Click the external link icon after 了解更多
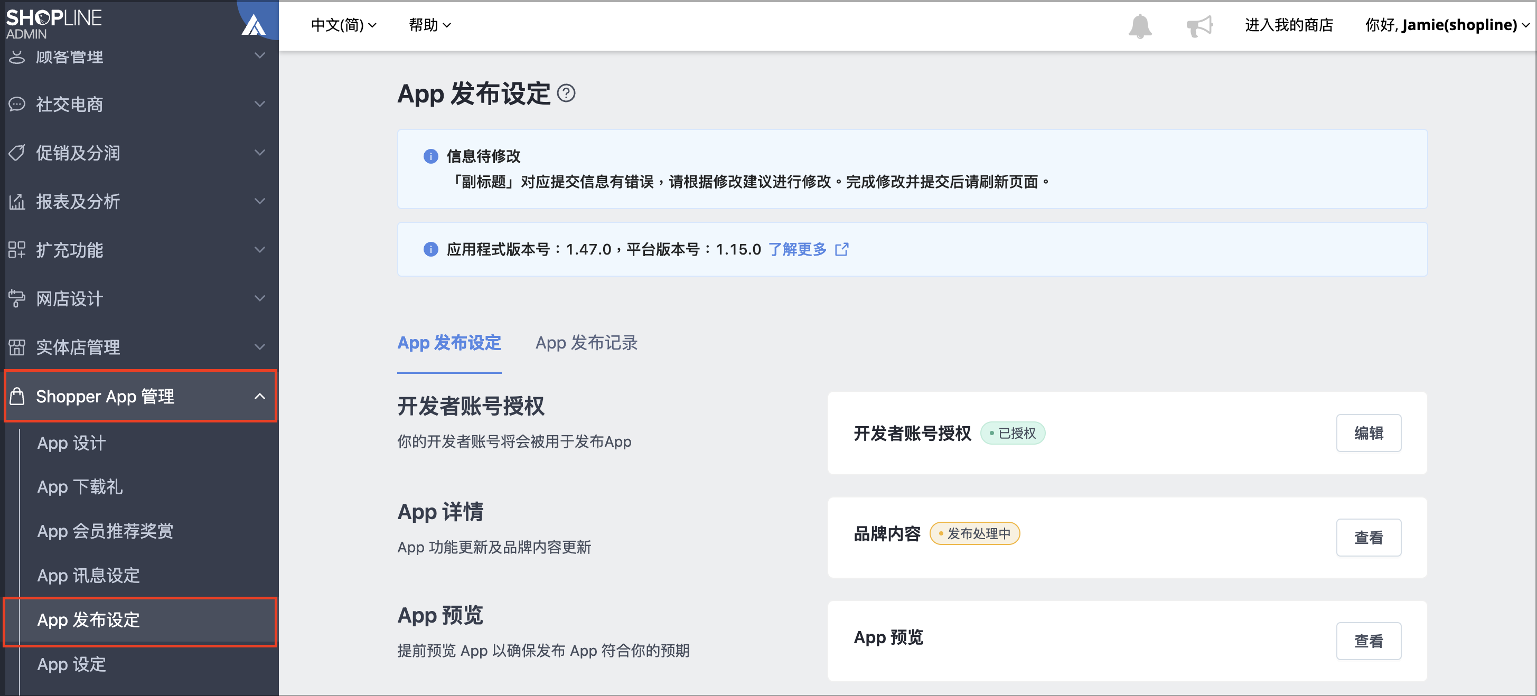The width and height of the screenshot is (1537, 696). 841,249
